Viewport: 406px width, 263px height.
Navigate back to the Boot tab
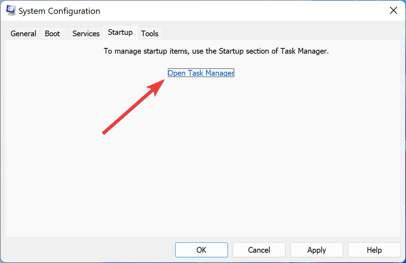52,33
